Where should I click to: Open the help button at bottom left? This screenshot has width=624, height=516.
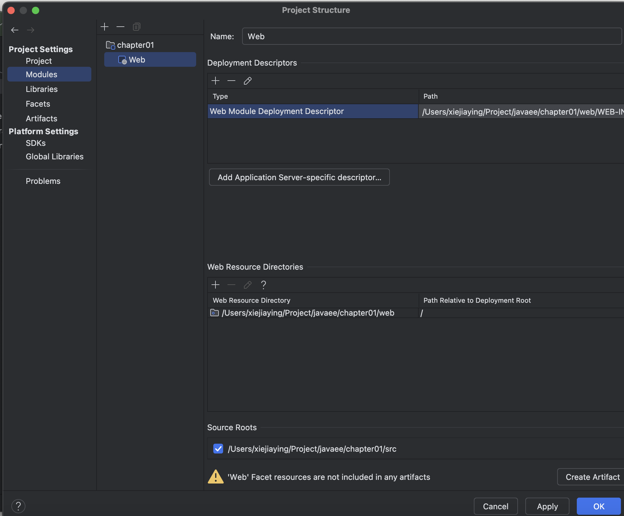point(18,506)
